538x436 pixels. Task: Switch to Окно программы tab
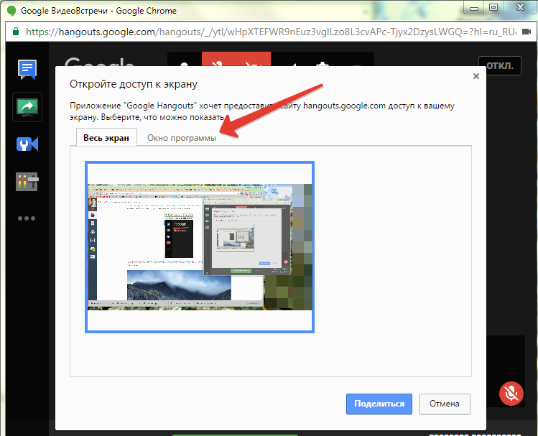182,138
